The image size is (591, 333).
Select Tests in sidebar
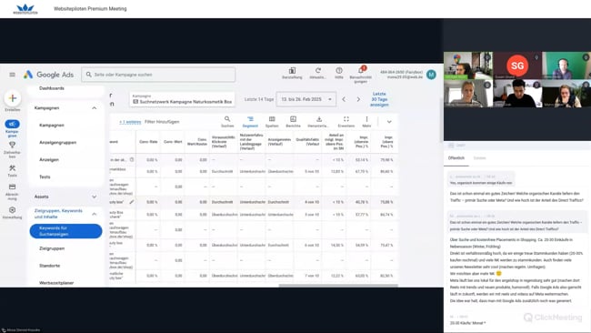click(45, 177)
